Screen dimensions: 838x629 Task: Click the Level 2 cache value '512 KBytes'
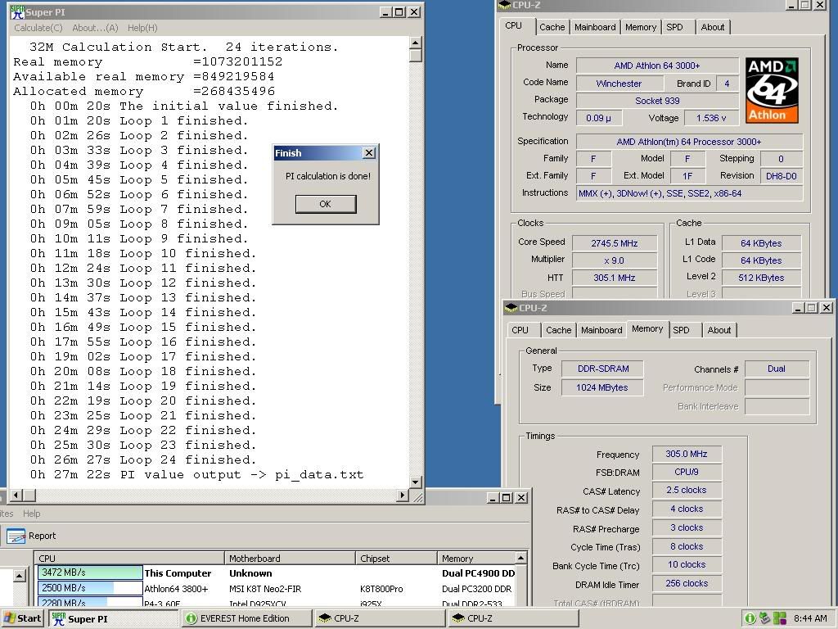pyautogui.click(x=761, y=278)
